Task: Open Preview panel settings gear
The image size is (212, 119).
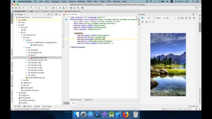Action: click(193, 15)
